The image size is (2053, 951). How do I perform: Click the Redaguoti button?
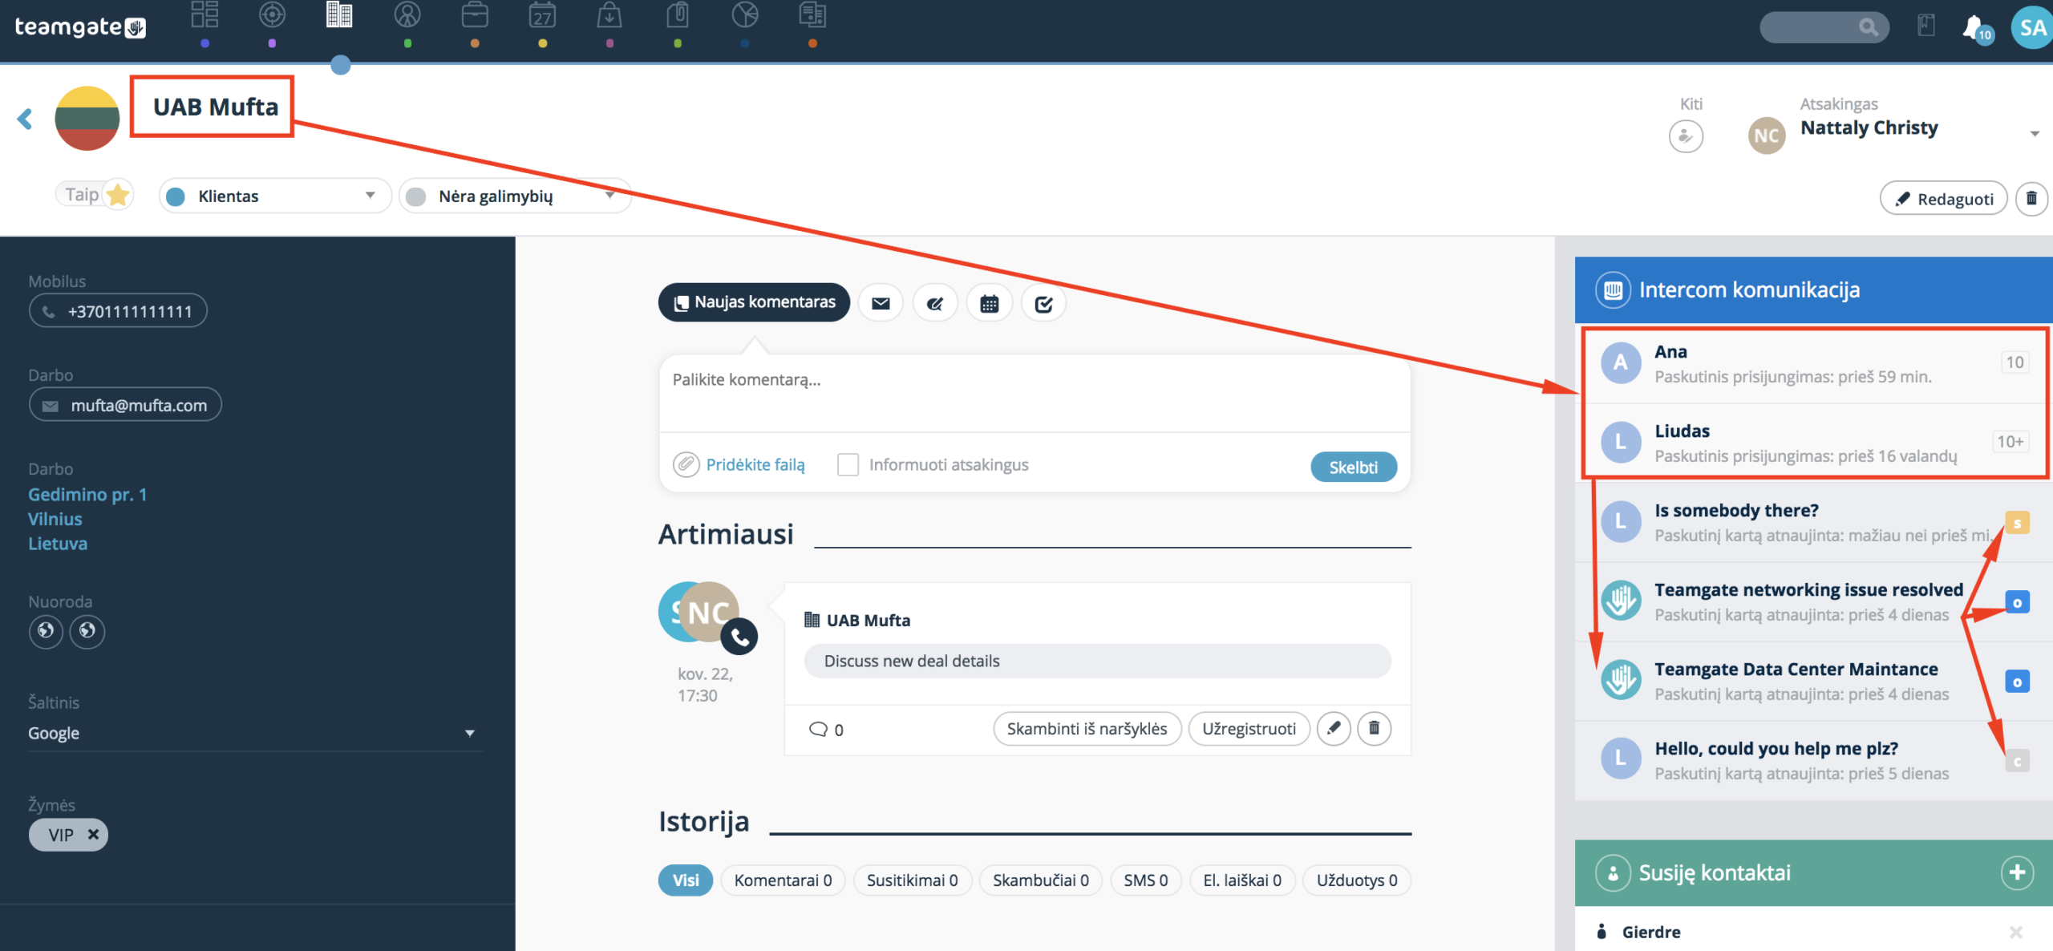[1944, 198]
